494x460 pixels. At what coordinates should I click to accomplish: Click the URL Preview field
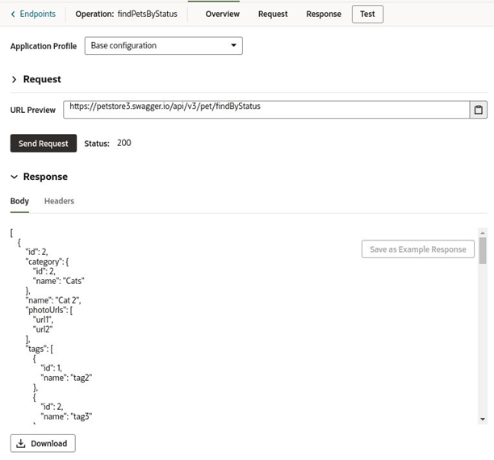tap(266, 110)
